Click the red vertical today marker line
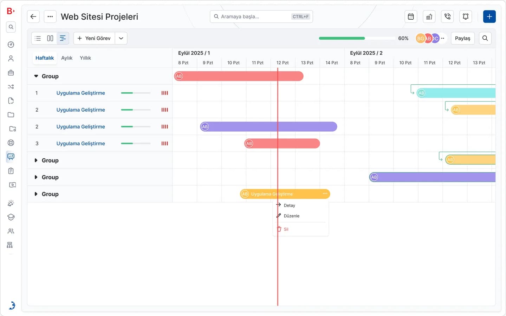 (278, 186)
